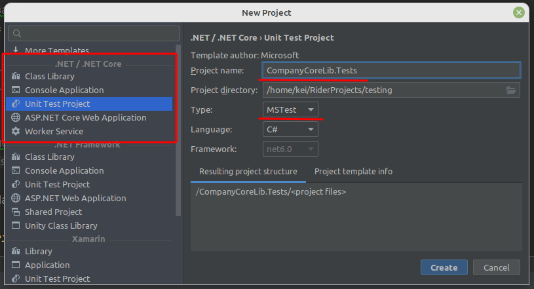Click the Class Library icon under .NET Core
This screenshot has height=289, width=534.
click(16, 76)
